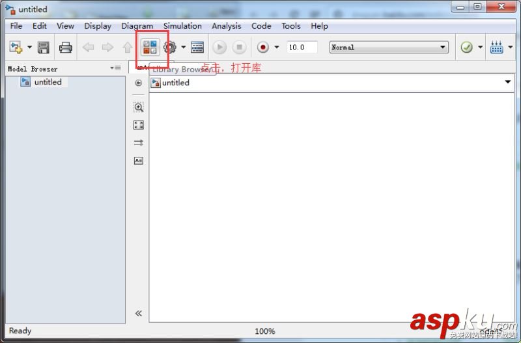Open the Display menu
Viewport: 521px width, 343px height.
click(98, 26)
